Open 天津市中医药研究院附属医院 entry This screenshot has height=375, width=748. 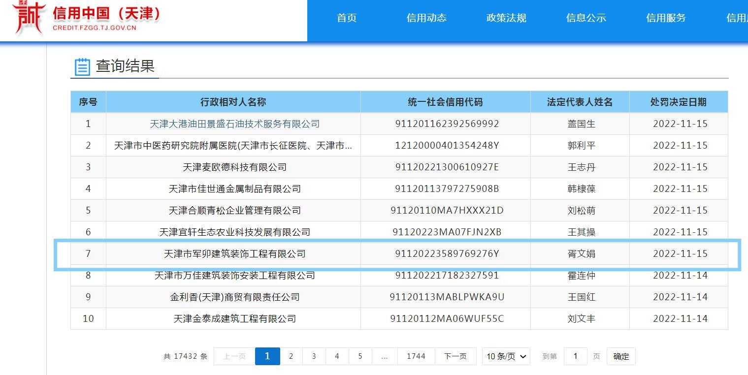(x=233, y=146)
